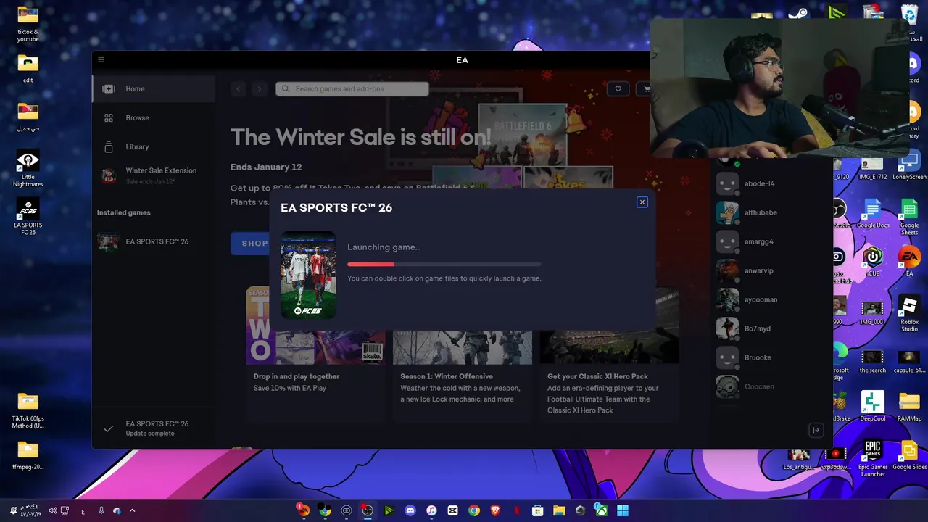This screenshot has width=928, height=522.
Task: Open the Windows Start menu
Action: (623, 510)
